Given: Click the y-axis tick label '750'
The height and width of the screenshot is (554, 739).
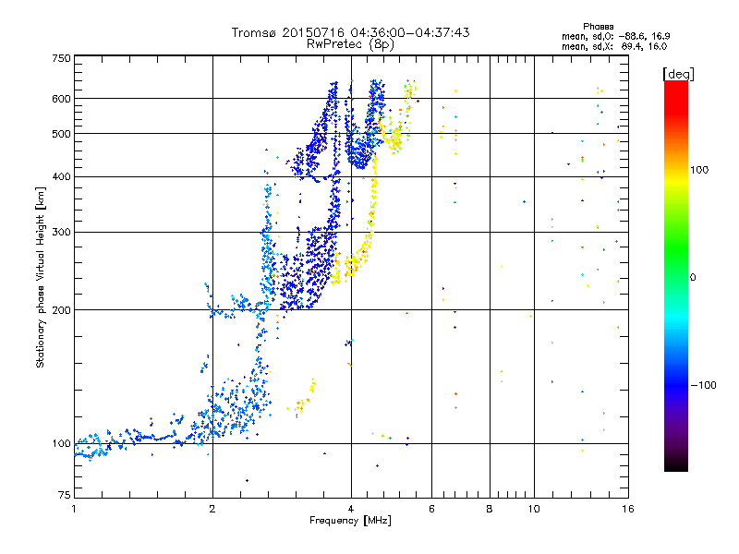Looking at the screenshot, I should (x=61, y=58).
